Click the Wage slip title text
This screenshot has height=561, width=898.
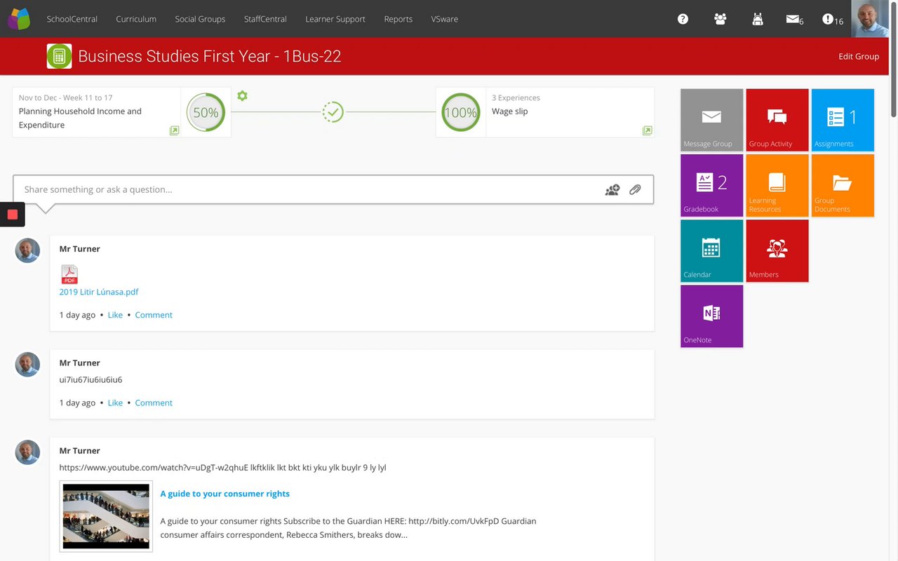(510, 111)
